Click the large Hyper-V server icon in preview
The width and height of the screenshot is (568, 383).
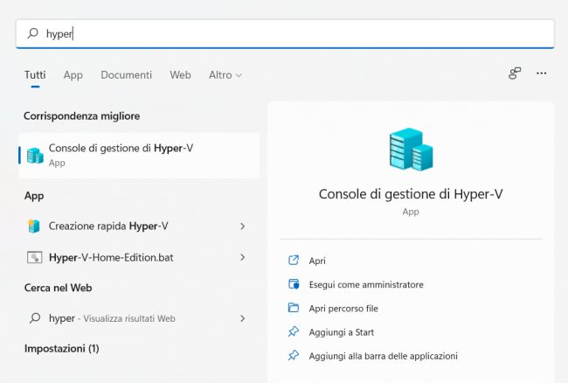(411, 149)
